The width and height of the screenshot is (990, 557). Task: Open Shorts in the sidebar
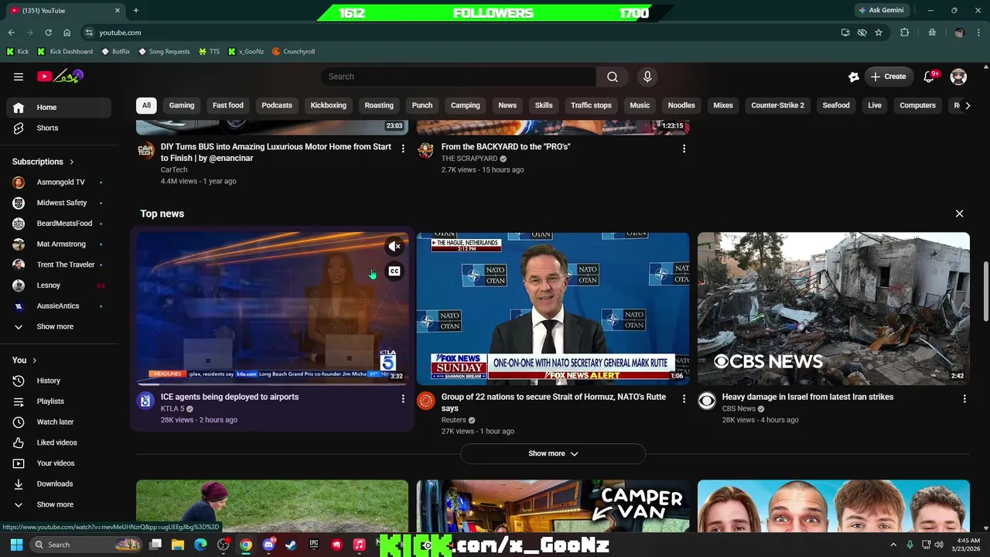click(59, 128)
